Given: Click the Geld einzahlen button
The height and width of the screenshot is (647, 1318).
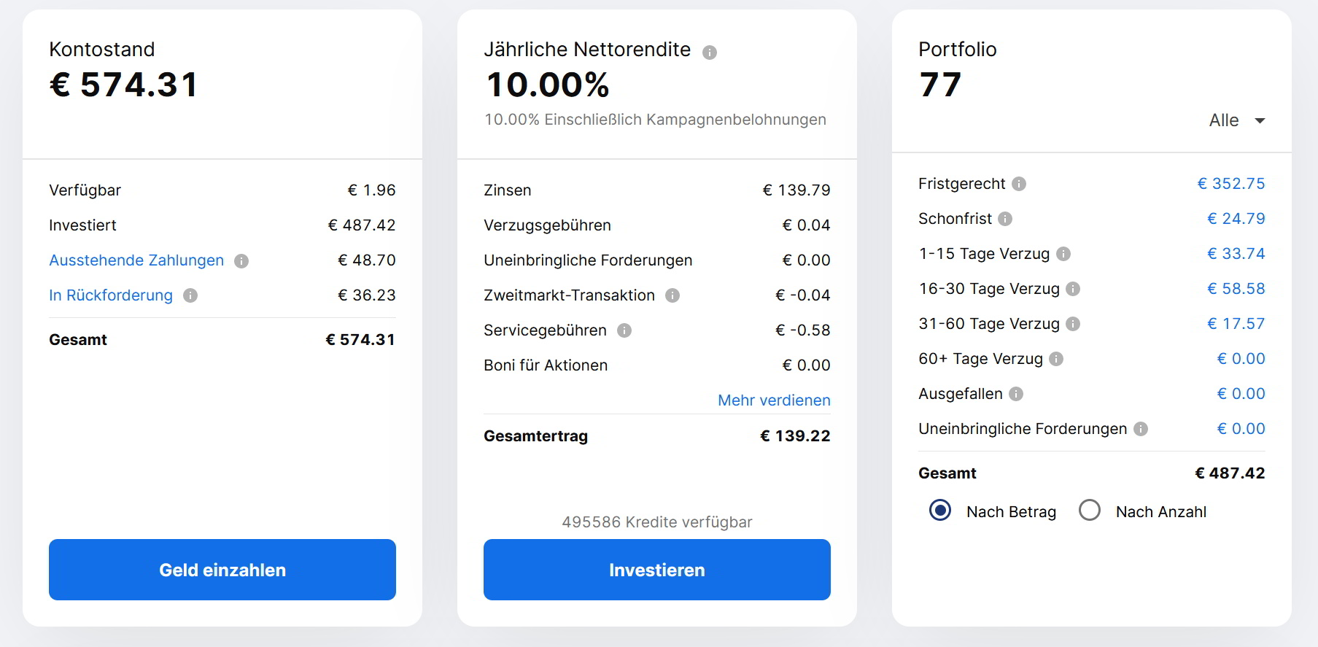Looking at the screenshot, I should click(x=222, y=570).
